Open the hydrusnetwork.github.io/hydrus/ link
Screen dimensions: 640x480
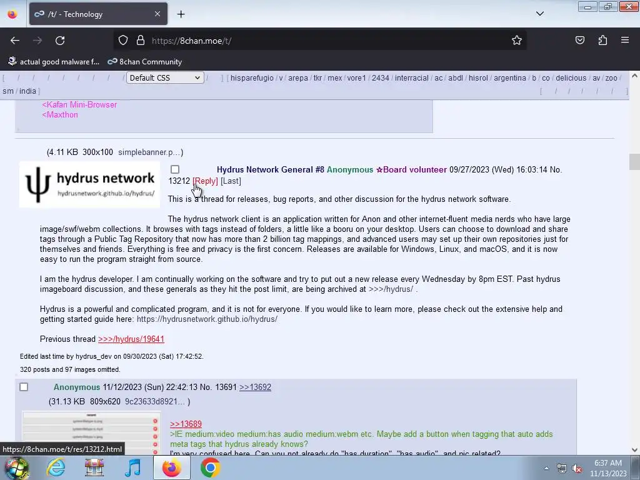click(x=207, y=319)
